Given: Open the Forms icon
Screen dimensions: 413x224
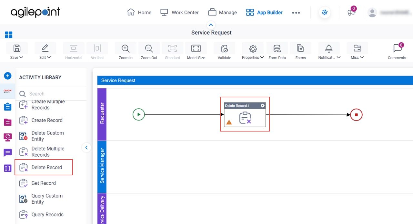Looking at the screenshot, I should click(300, 48).
